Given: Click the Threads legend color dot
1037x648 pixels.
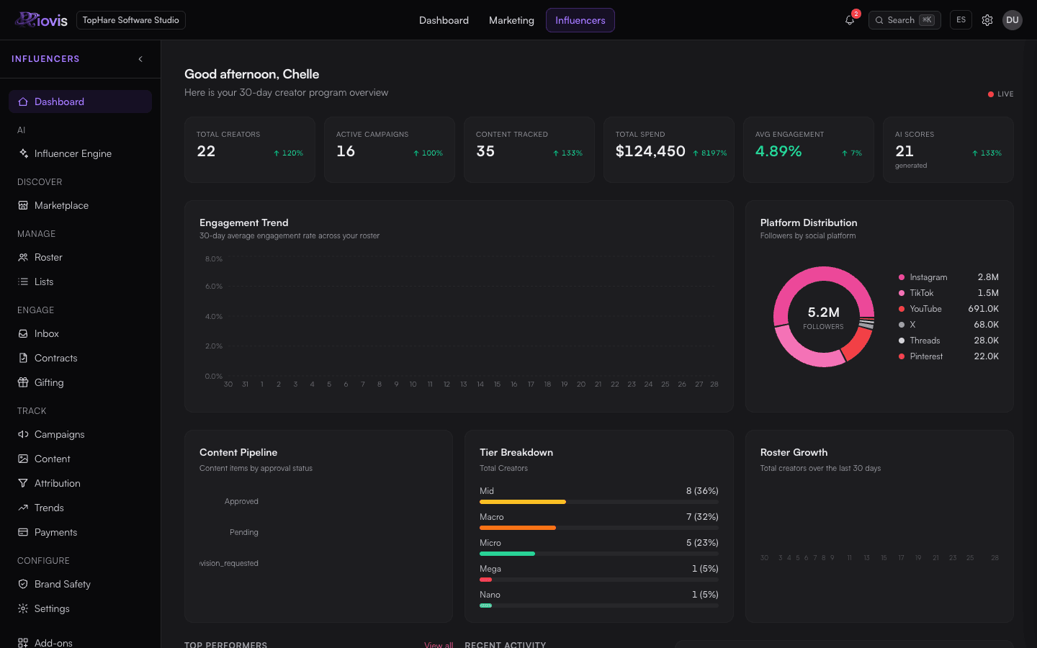Looking at the screenshot, I should 902,341.
